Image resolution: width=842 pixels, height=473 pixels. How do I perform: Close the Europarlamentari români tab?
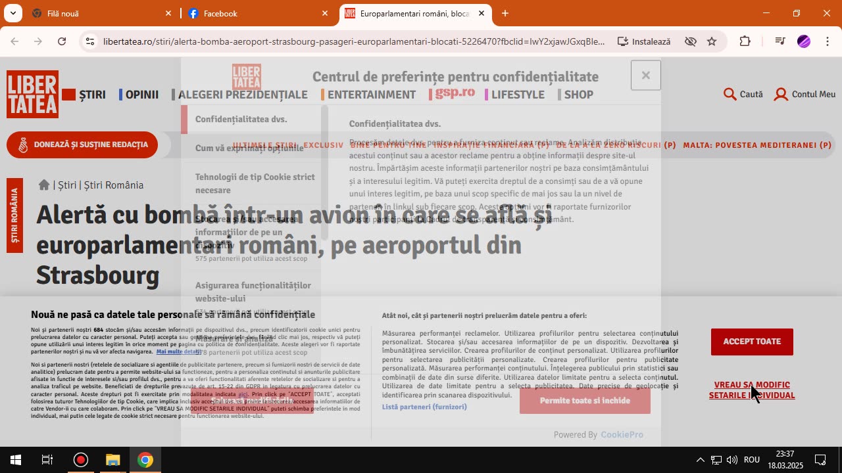[x=482, y=13]
